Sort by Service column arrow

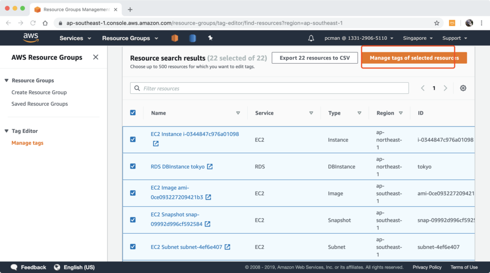(311, 113)
